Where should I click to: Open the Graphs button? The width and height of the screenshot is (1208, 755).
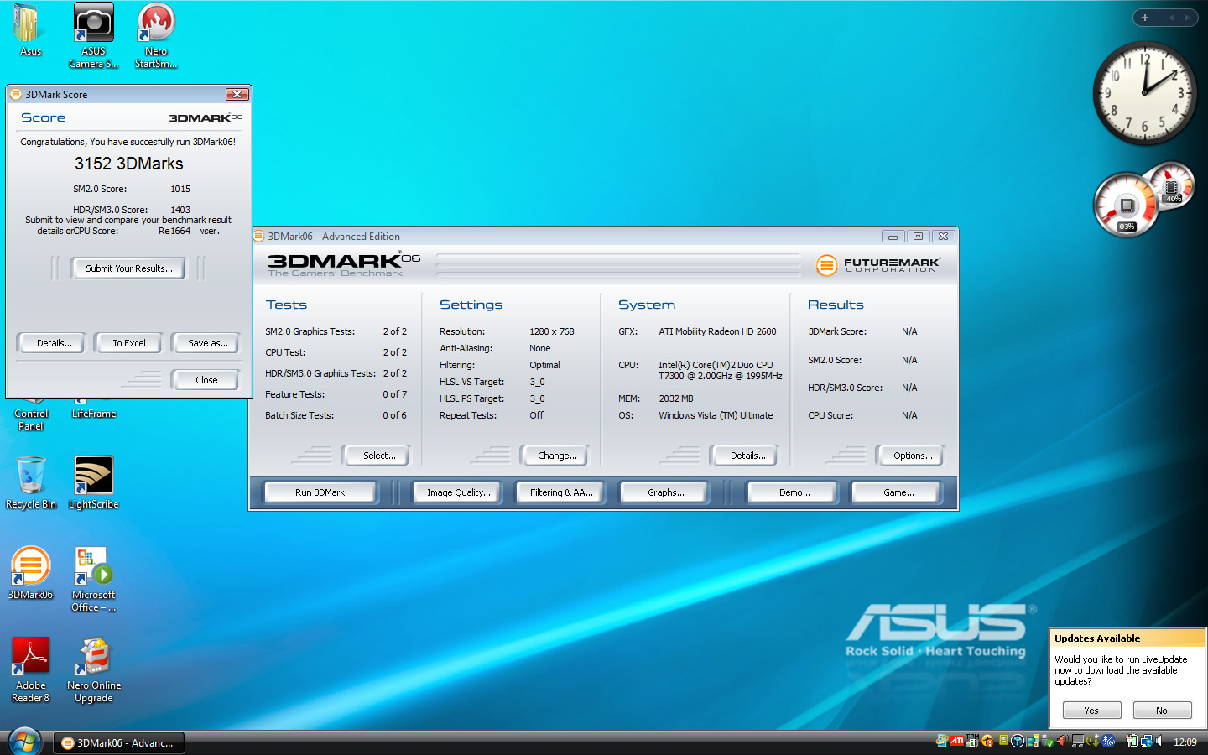(665, 492)
